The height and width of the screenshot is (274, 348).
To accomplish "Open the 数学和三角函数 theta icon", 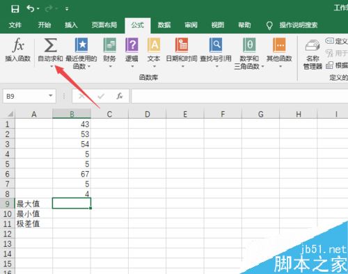I will 249,45.
